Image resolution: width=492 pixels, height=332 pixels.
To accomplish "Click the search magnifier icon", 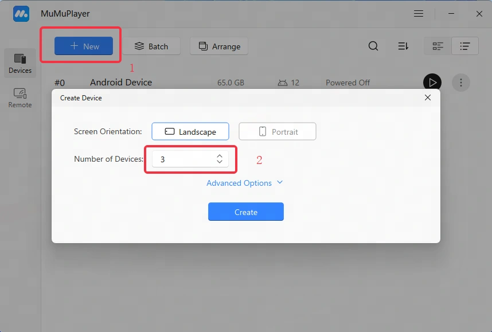I will point(373,46).
